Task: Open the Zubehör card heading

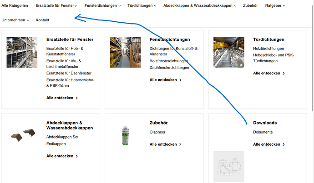Action: (x=158, y=123)
